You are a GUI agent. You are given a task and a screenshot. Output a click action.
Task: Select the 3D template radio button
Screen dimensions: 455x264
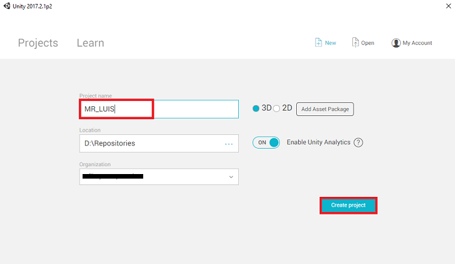coord(256,108)
